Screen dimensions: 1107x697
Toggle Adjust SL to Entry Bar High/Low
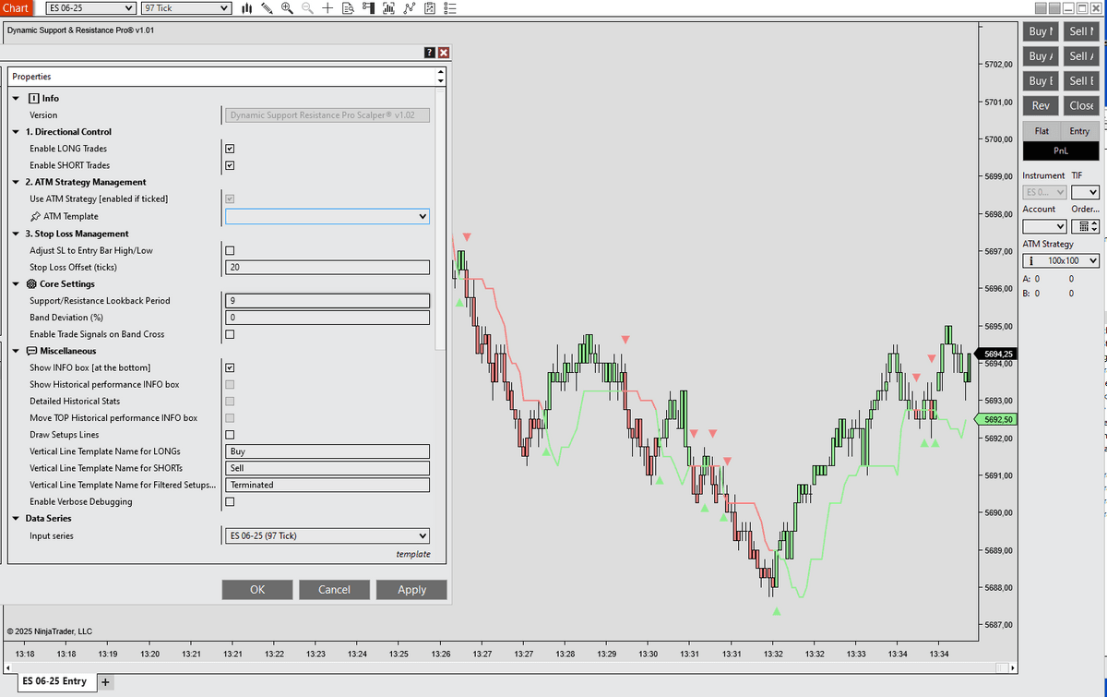[x=230, y=250]
